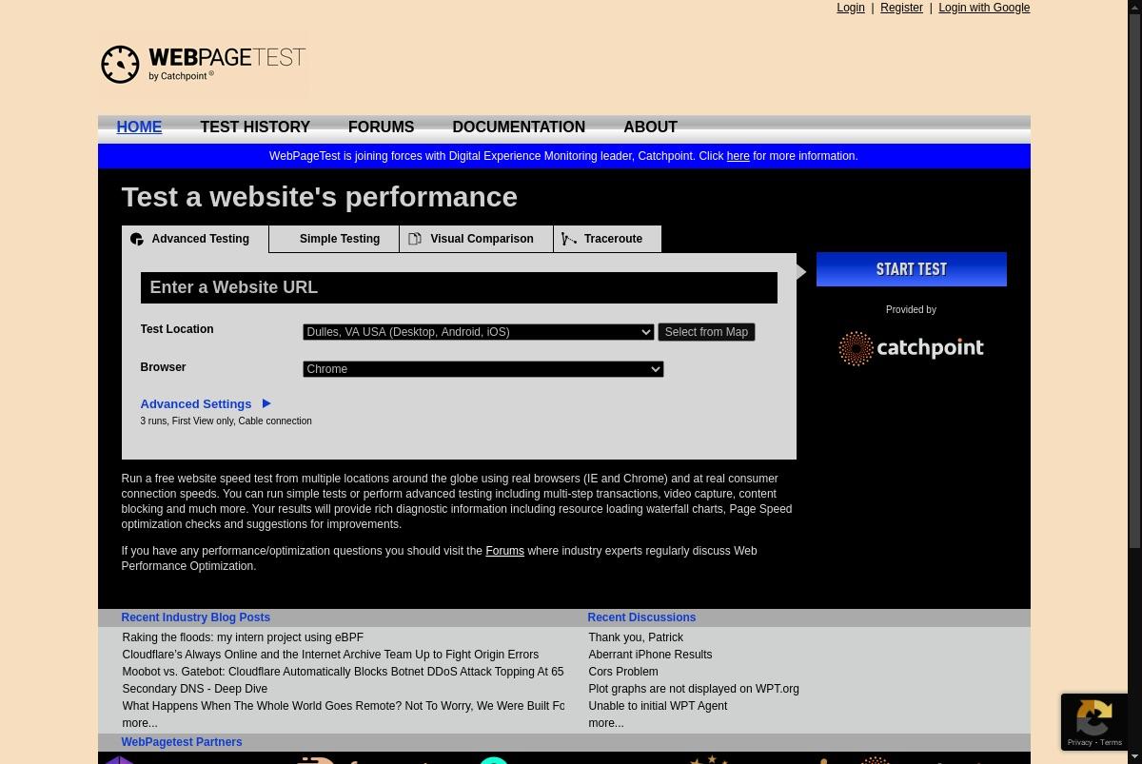
Task: Click the Enter a Website URL field
Action: pyautogui.click(x=459, y=287)
